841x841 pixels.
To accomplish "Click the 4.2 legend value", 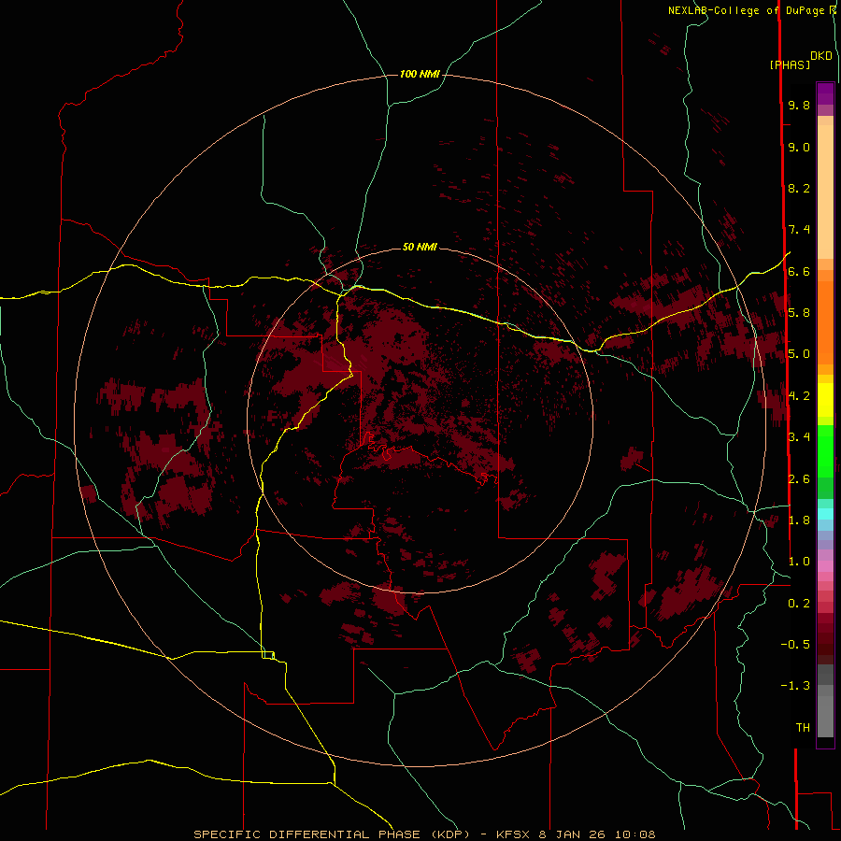I will click(x=799, y=396).
